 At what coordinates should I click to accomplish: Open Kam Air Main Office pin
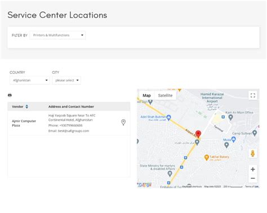(230, 117)
